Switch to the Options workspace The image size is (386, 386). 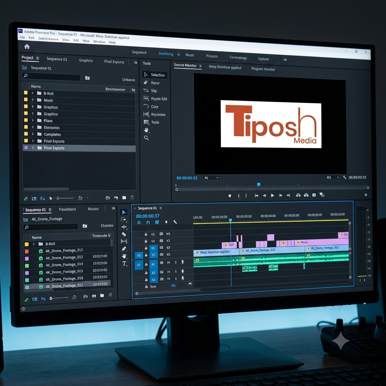pos(263,59)
